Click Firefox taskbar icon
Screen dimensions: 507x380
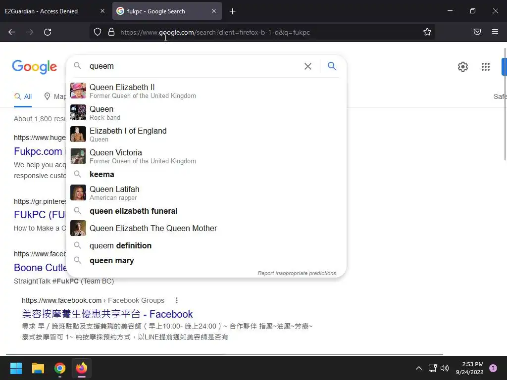[82, 368]
